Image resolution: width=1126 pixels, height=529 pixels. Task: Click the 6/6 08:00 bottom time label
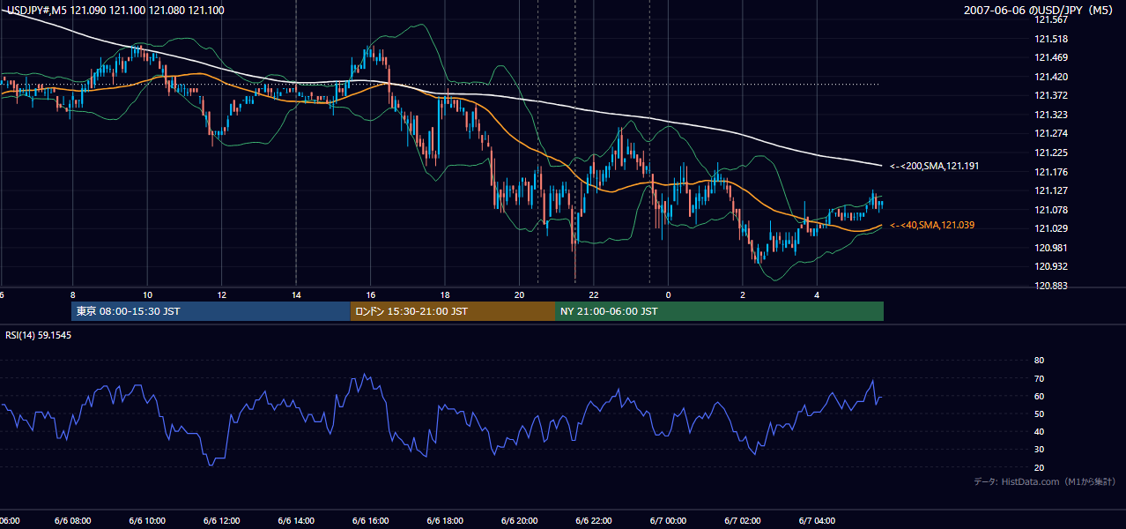tap(72, 520)
